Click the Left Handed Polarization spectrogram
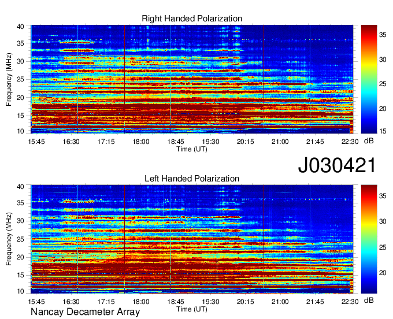This screenshot has width=393, height=319. pos(192,239)
